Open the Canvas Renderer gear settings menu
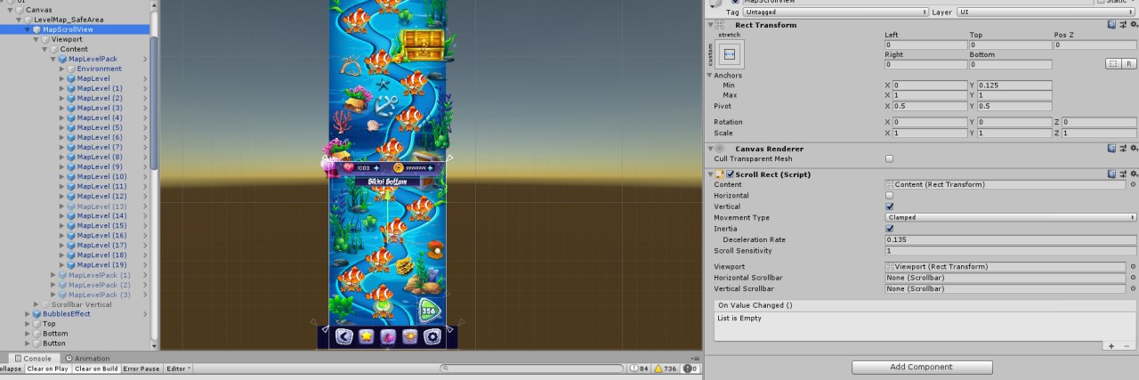The height and width of the screenshot is (380, 1139). (x=1133, y=149)
